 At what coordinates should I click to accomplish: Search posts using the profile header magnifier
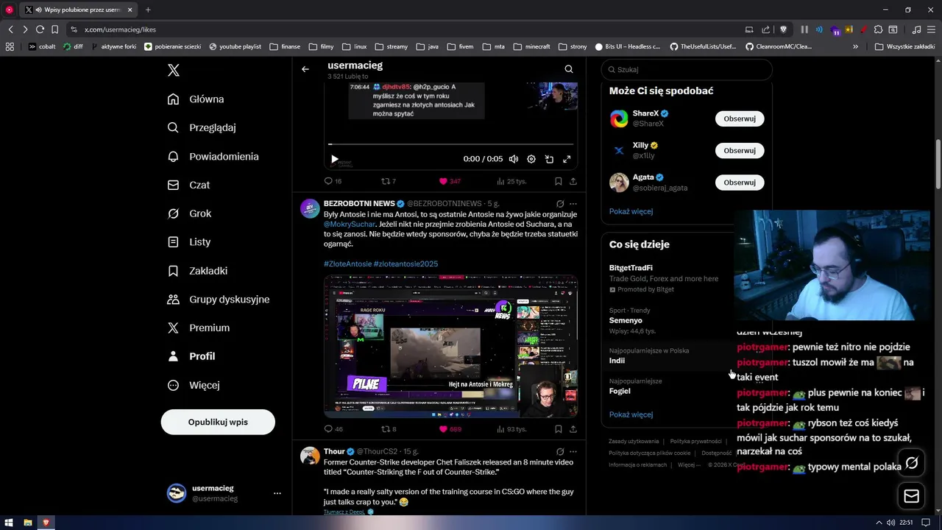click(569, 69)
